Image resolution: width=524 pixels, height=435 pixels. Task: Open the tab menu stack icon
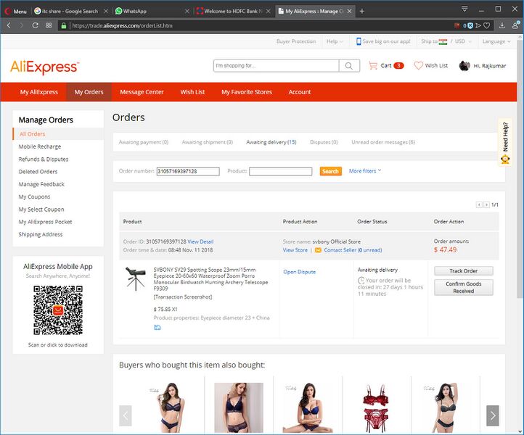click(464, 9)
